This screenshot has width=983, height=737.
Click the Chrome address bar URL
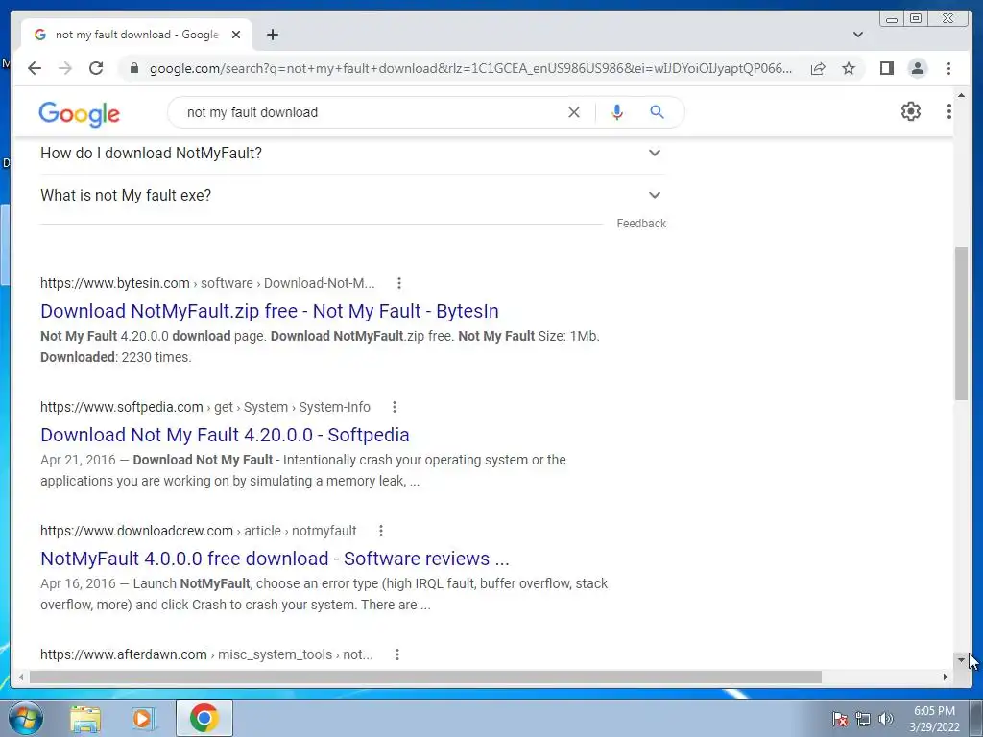pos(470,68)
